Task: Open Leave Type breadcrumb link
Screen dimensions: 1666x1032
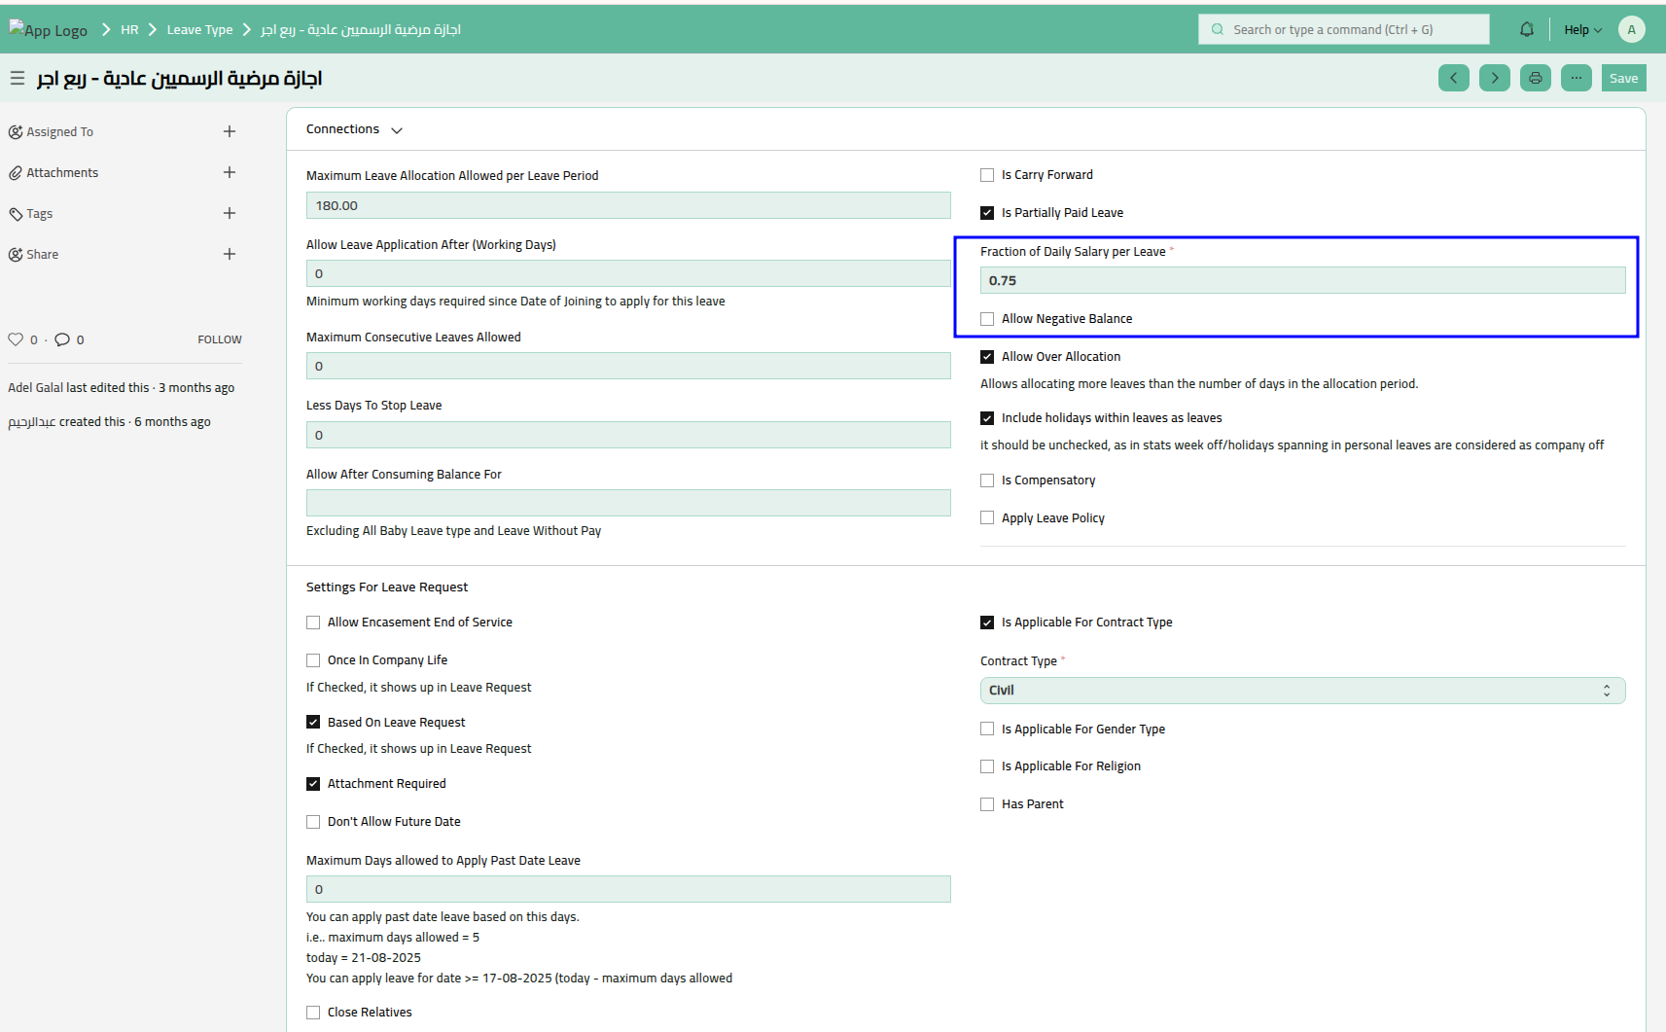Action: (199, 30)
